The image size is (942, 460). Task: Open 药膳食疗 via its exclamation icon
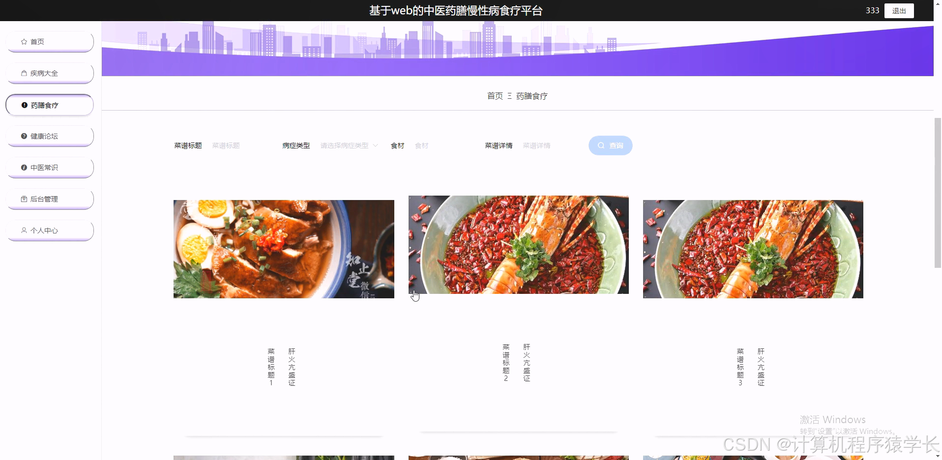[x=25, y=104]
